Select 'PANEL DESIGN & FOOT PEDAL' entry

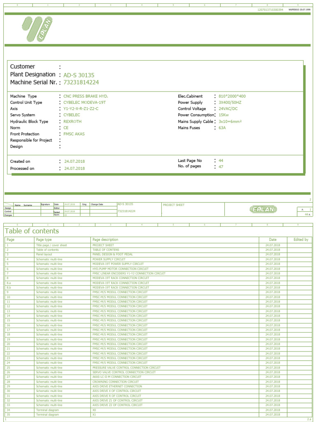coord(113,254)
